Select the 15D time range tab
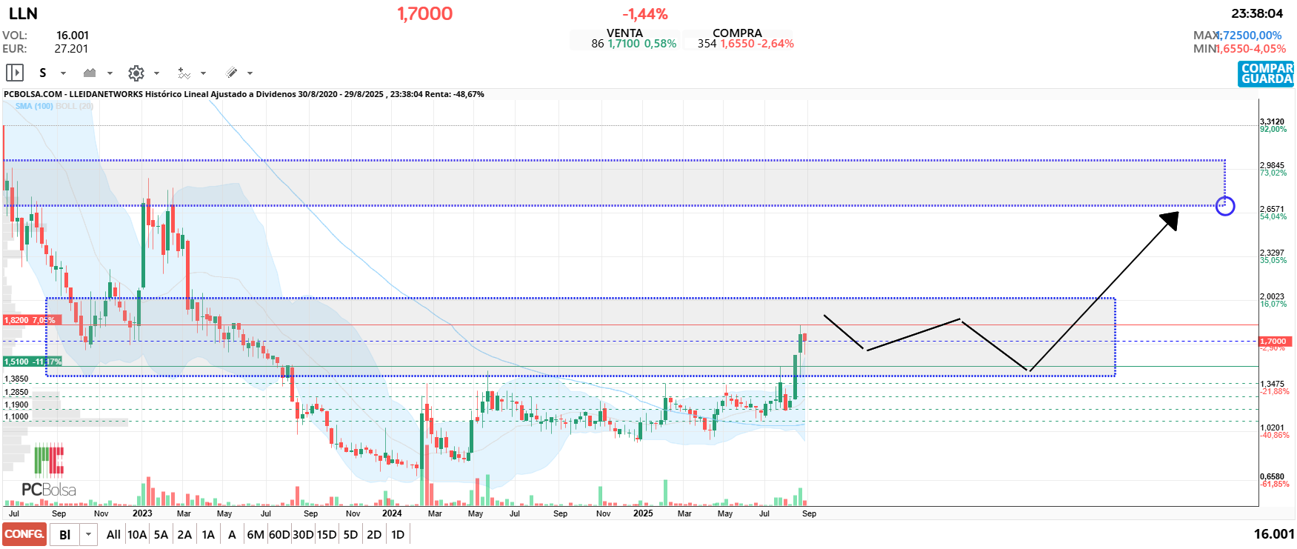Image resolution: width=1297 pixels, height=549 pixels. point(327,534)
